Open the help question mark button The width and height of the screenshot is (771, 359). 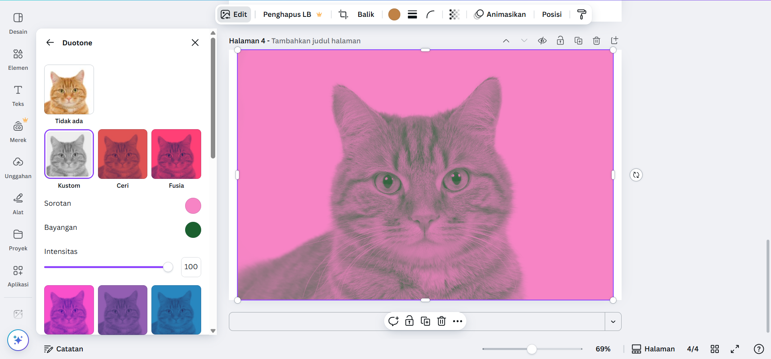[x=759, y=349]
